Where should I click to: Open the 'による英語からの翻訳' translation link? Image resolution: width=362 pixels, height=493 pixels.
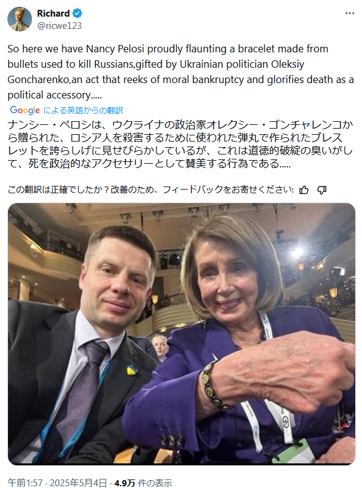83,110
